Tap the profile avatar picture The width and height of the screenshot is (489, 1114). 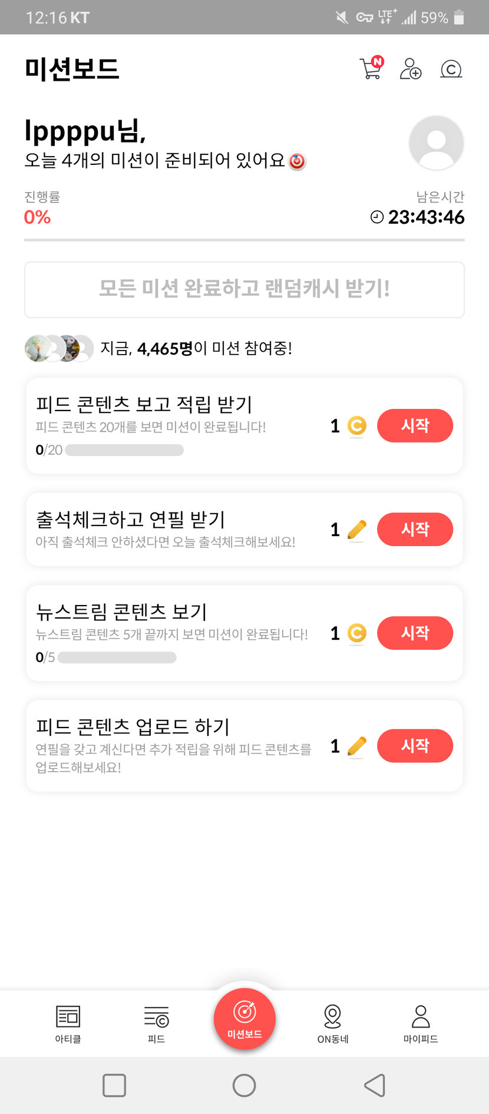click(436, 143)
